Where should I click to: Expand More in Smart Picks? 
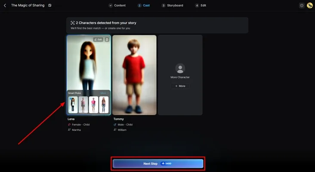tap(104, 93)
